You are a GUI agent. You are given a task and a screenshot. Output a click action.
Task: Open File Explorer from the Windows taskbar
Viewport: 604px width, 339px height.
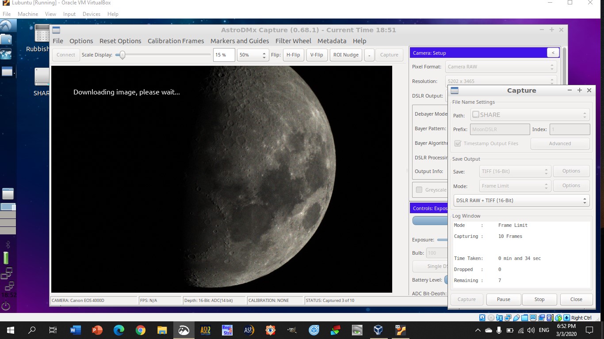162,330
